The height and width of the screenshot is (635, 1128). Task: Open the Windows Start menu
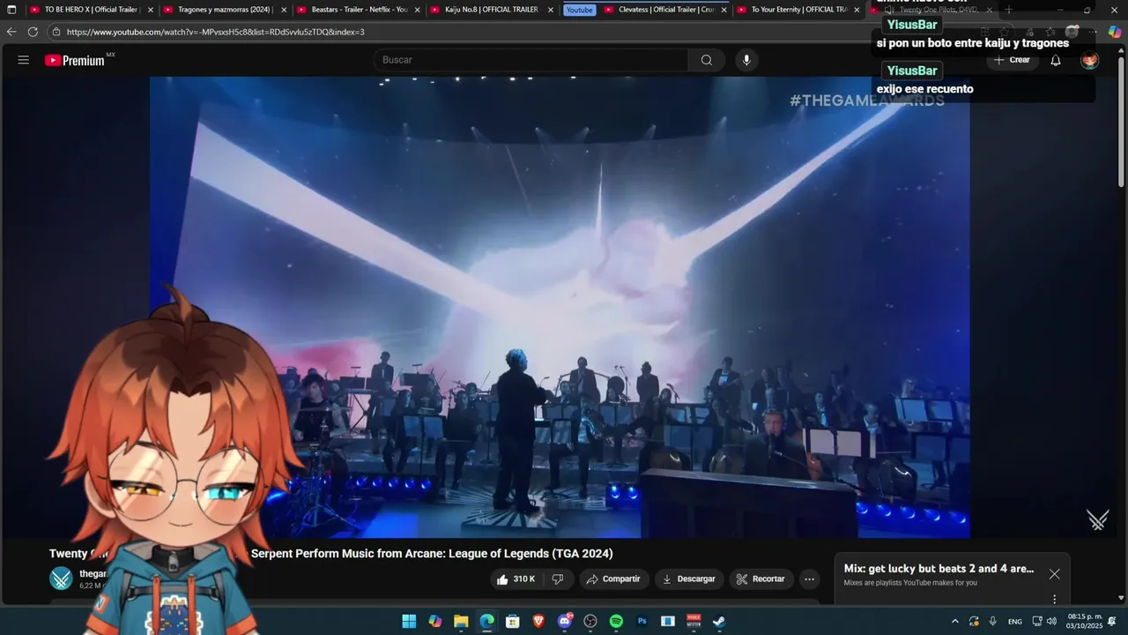point(409,621)
